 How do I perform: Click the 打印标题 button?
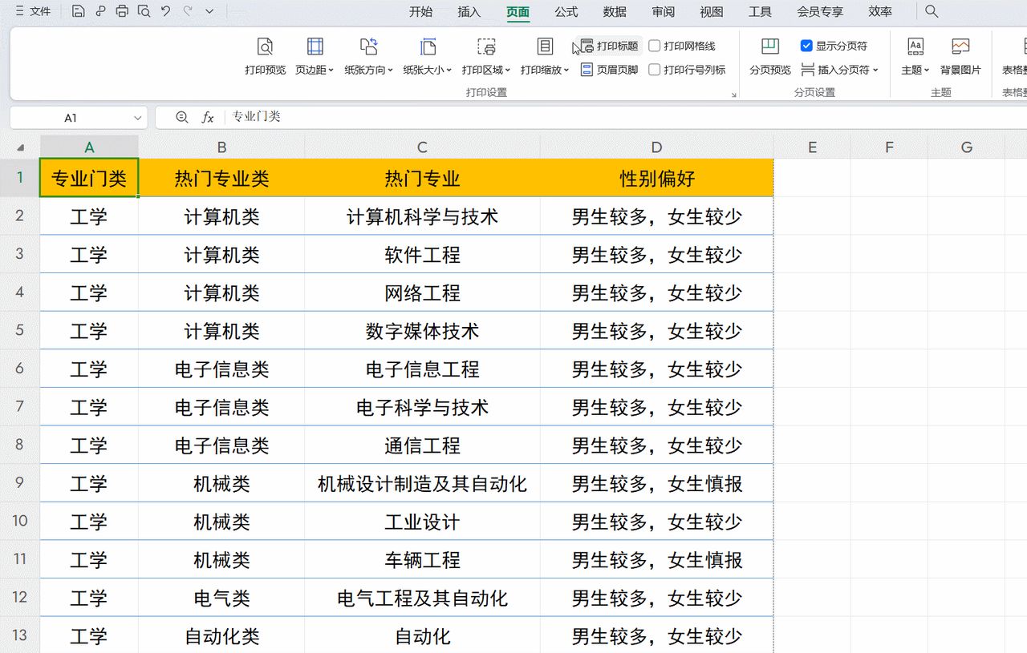tap(610, 46)
